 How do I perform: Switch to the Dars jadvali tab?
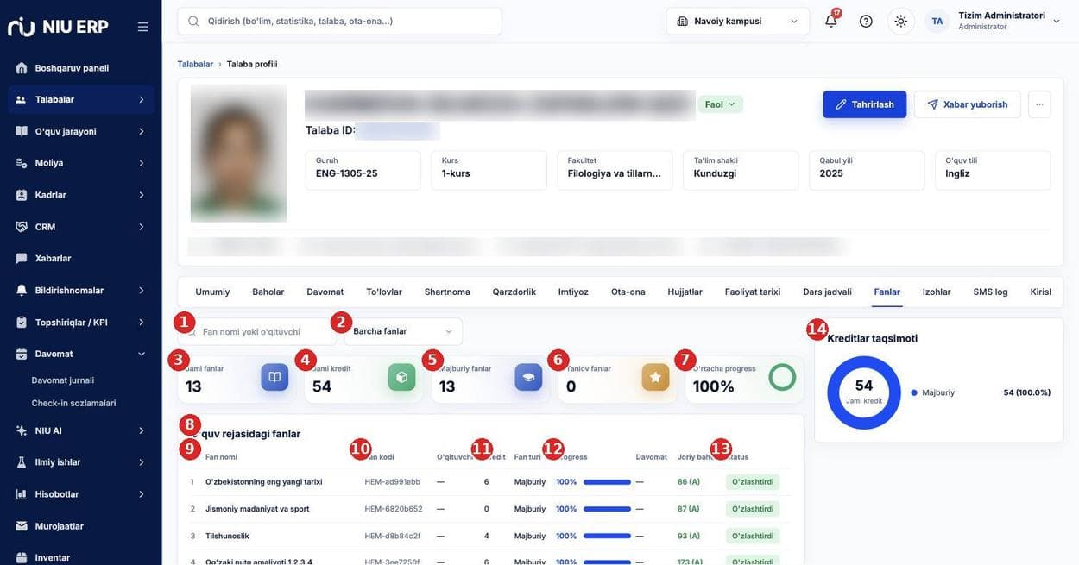point(827,292)
